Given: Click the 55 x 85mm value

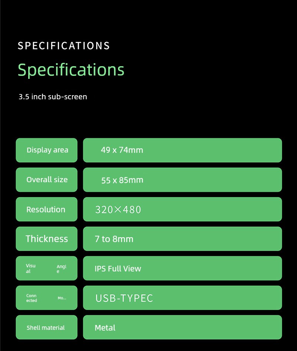Looking at the screenshot, I should tap(122, 180).
